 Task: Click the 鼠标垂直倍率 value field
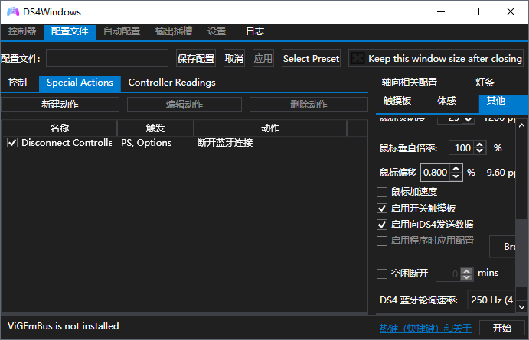tap(461, 147)
